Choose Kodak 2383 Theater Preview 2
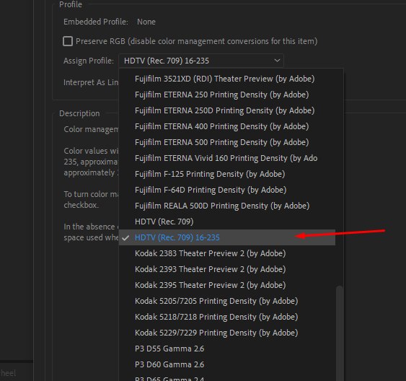The height and width of the screenshot is (381, 406). [227, 253]
